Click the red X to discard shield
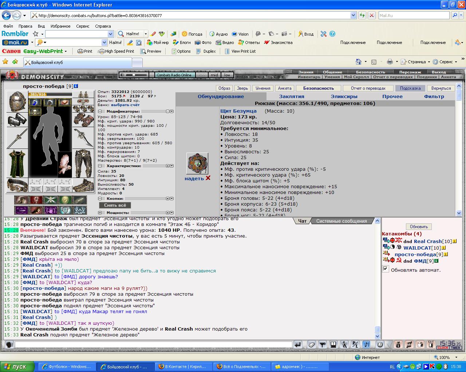466x372 pixels. (x=208, y=178)
